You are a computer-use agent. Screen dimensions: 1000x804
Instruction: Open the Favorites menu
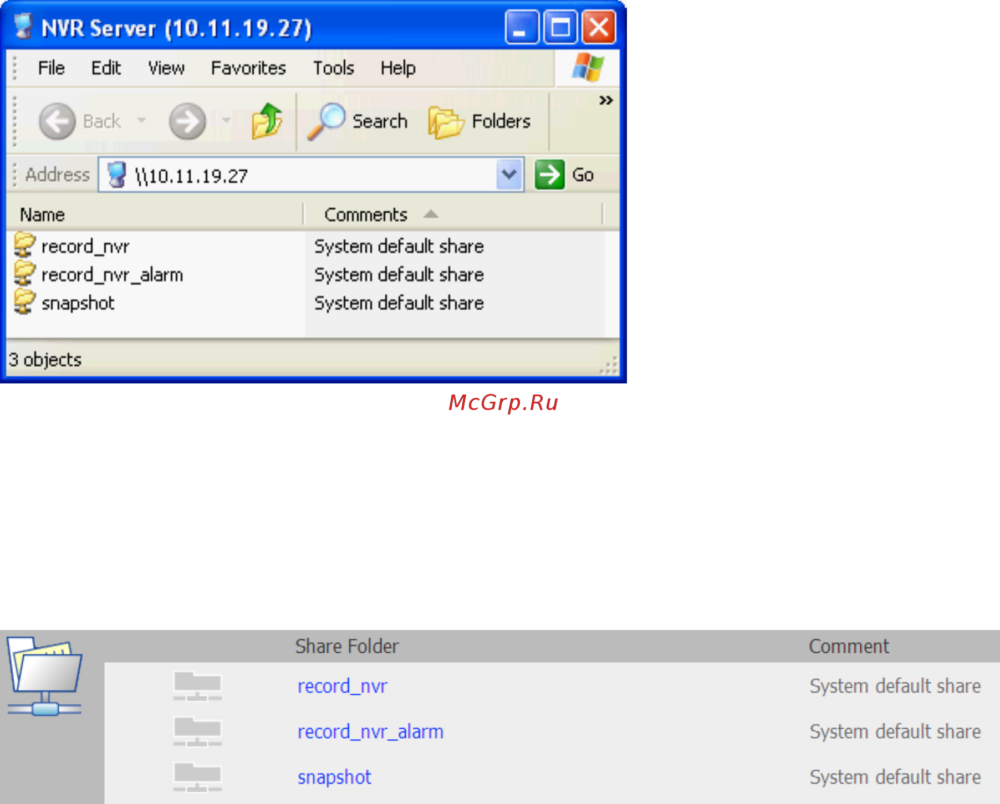(248, 68)
